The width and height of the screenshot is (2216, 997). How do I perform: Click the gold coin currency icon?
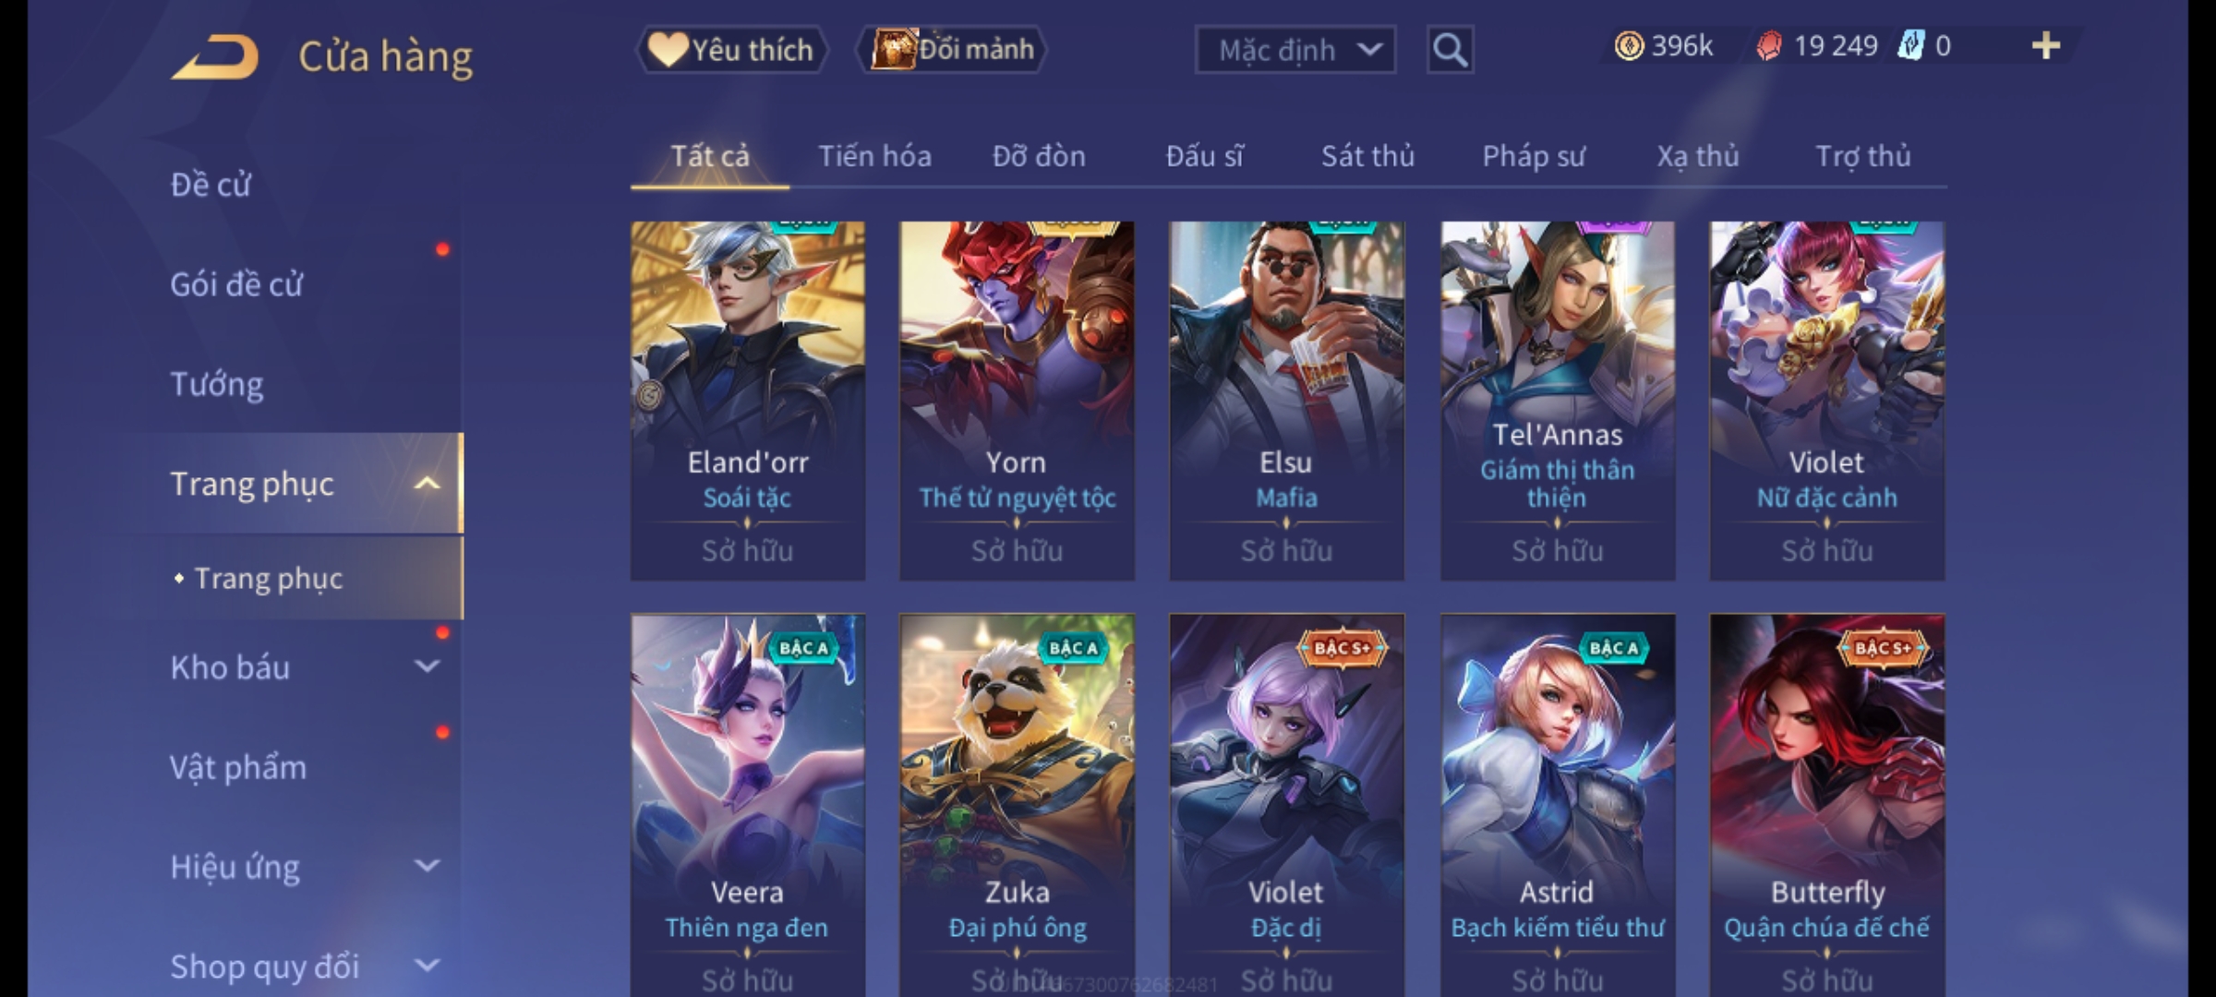click(x=1629, y=46)
